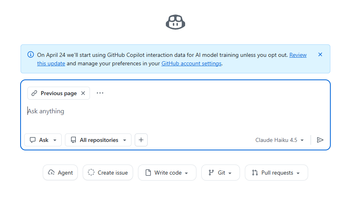Open the Pull requests dropdown menu
The width and height of the screenshot is (361, 202).
276,173
